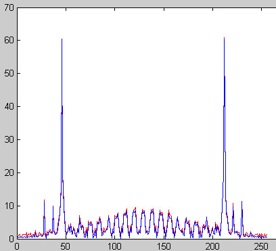Click the highest central hump near x=120
This screenshot has width=276, height=251.
(x=135, y=208)
